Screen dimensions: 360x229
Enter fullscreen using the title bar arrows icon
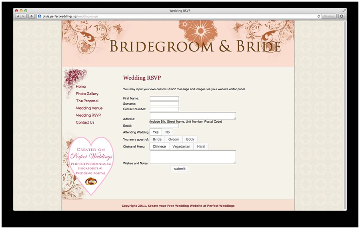click(344, 11)
